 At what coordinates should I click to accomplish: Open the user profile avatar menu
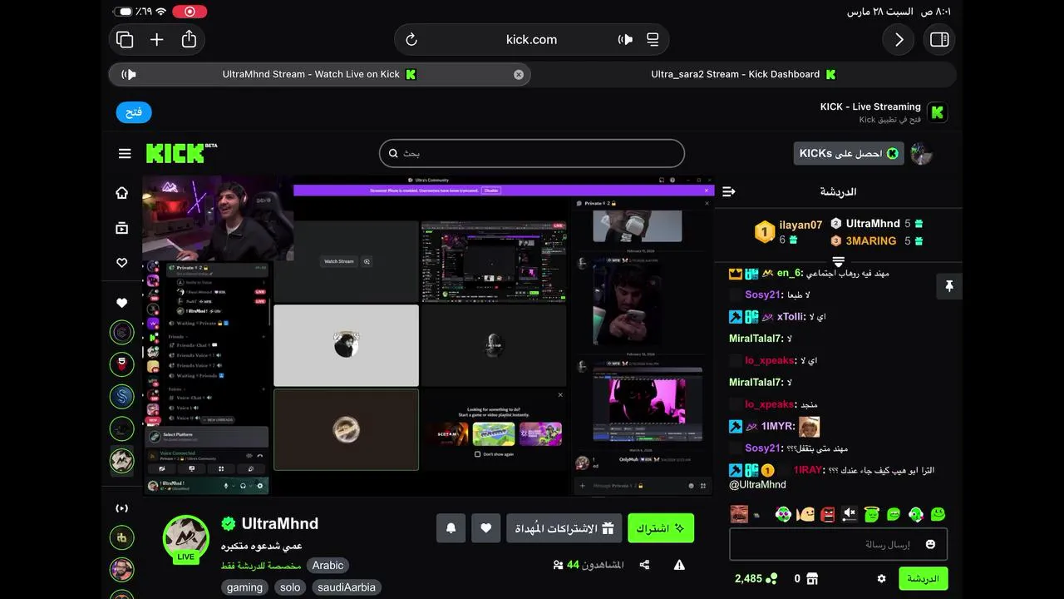(x=921, y=153)
